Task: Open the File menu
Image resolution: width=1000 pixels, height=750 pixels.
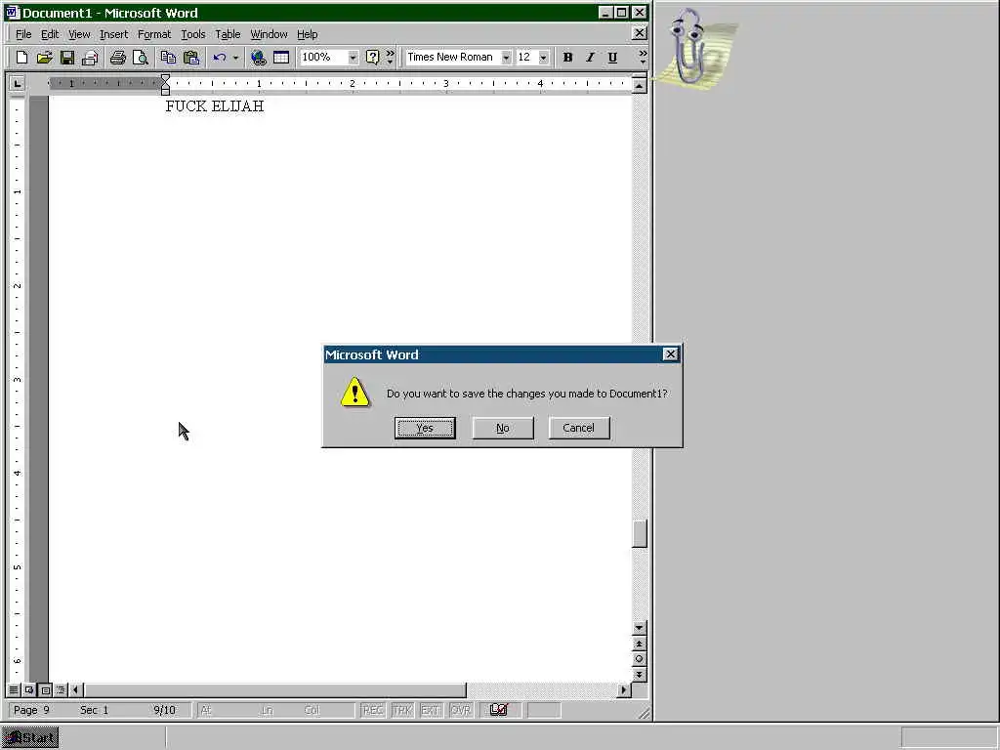Action: coord(23,34)
